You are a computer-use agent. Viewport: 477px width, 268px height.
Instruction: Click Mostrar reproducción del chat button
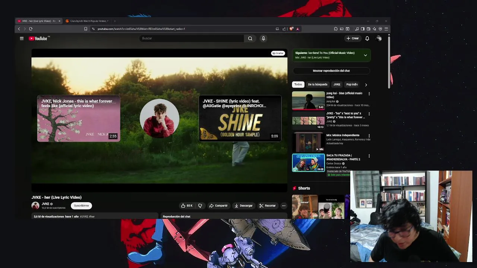(331, 71)
